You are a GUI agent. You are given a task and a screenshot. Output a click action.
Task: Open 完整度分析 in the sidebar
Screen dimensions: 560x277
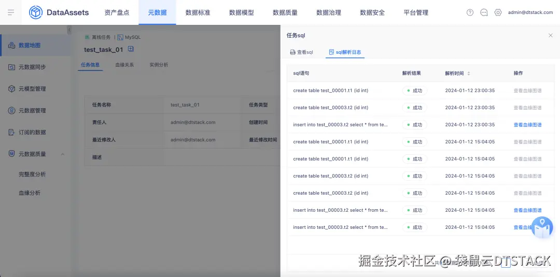tap(32, 174)
